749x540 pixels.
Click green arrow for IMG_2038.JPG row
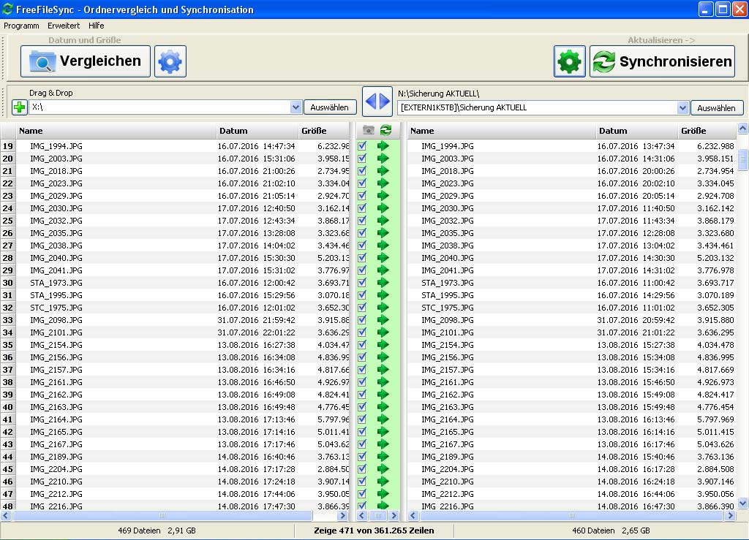(383, 246)
